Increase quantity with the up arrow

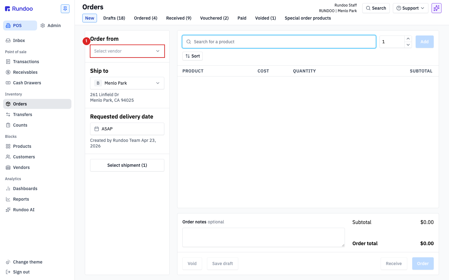pyautogui.click(x=408, y=39)
